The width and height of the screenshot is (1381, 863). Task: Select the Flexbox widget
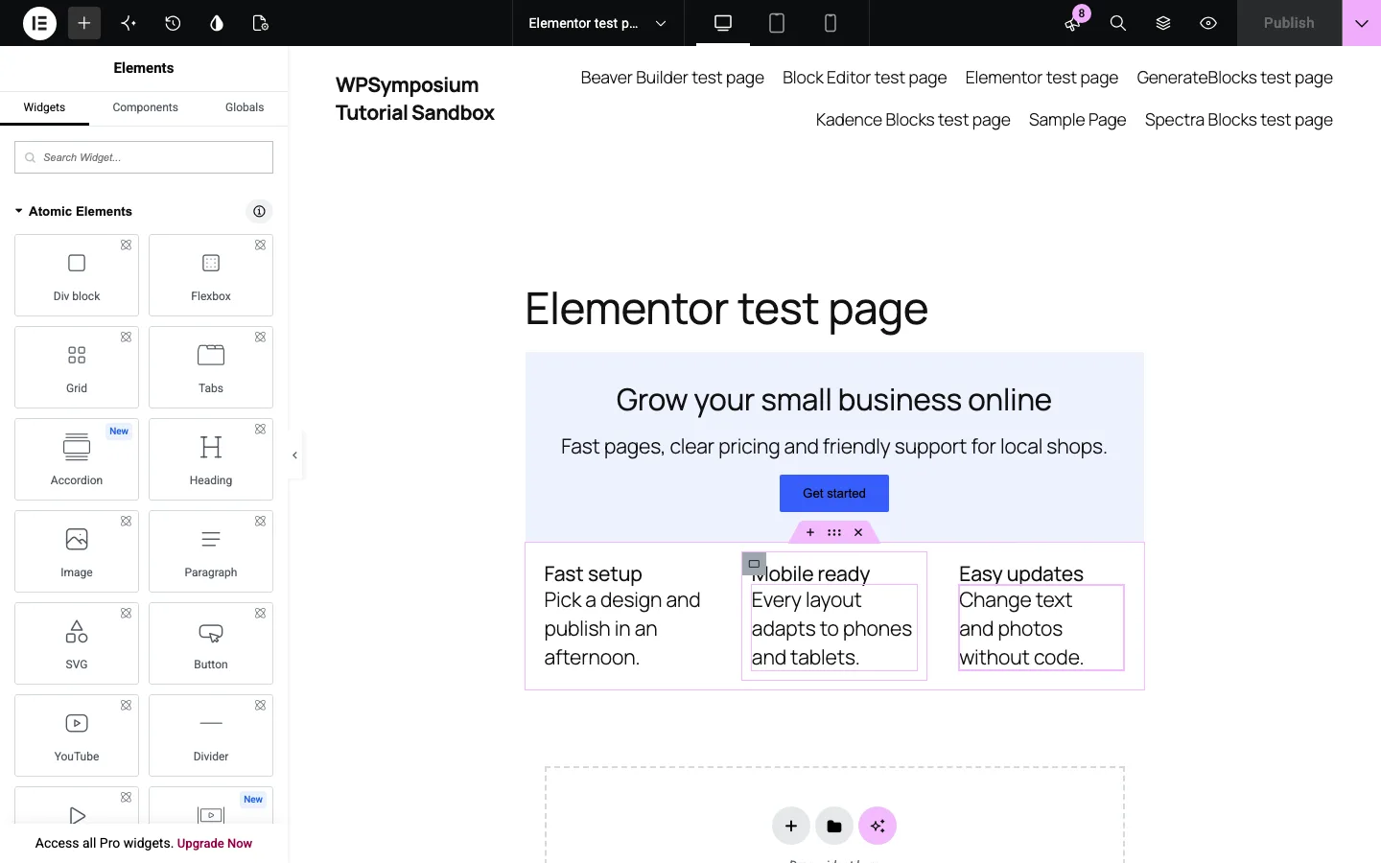tap(211, 275)
